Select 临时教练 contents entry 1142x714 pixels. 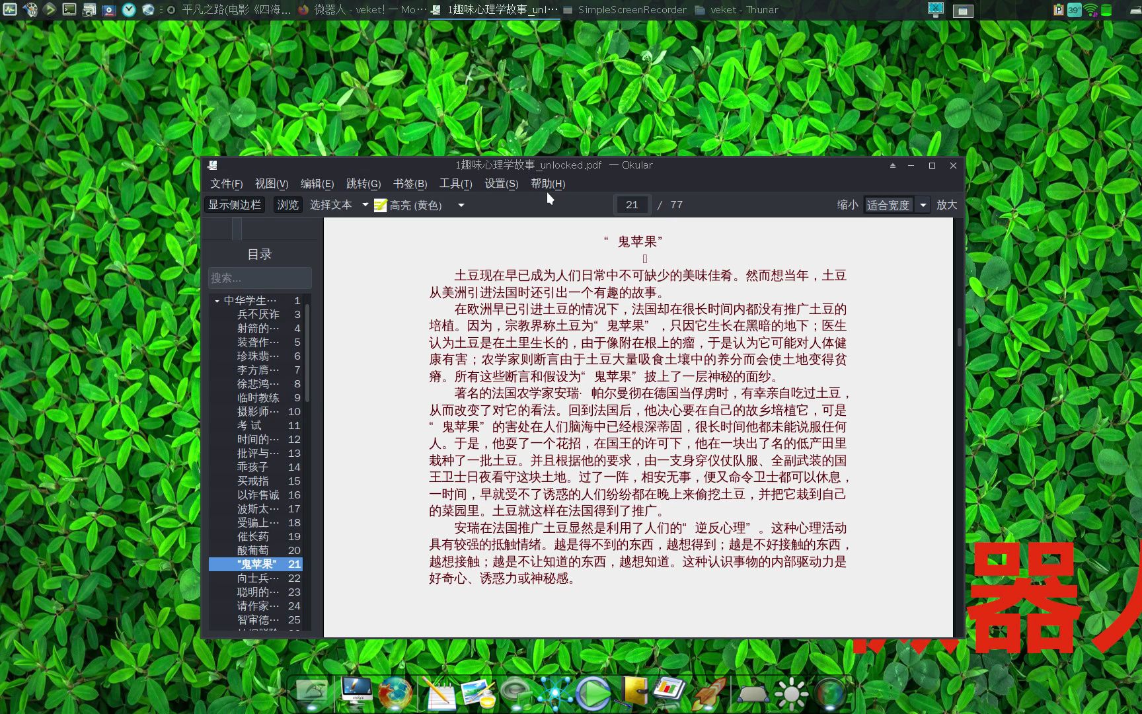[256, 398]
